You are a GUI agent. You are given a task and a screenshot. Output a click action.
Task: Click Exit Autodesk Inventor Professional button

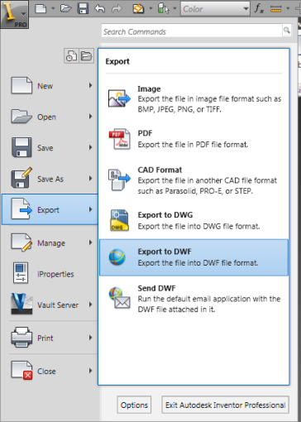pyautogui.click(x=226, y=405)
